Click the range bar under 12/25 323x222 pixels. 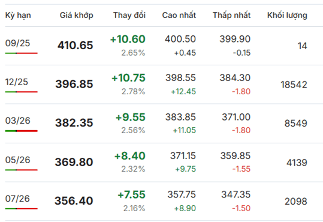pos(22,92)
